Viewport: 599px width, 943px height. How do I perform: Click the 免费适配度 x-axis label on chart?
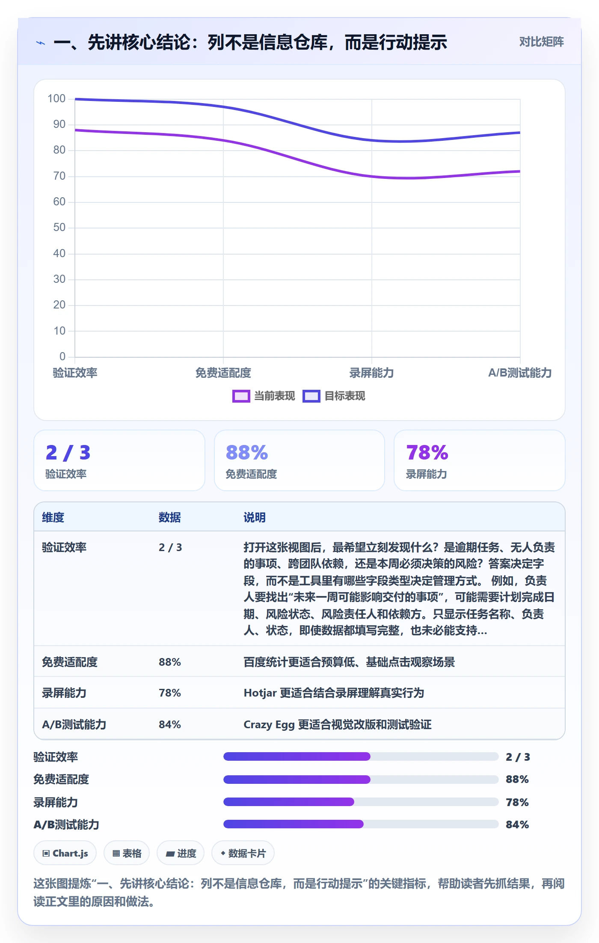pyautogui.click(x=223, y=373)
